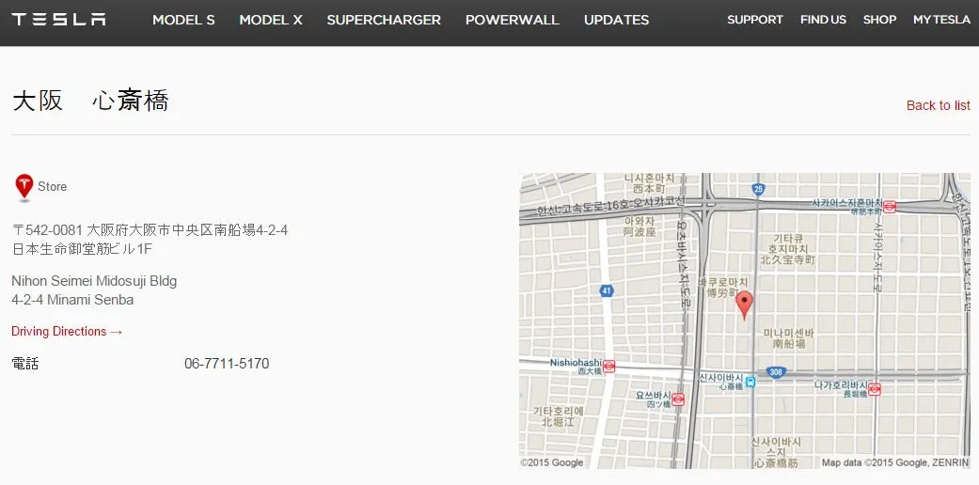Click the route 41 shield on map
This screenshot has width=979, height=485.
[607, 290]
